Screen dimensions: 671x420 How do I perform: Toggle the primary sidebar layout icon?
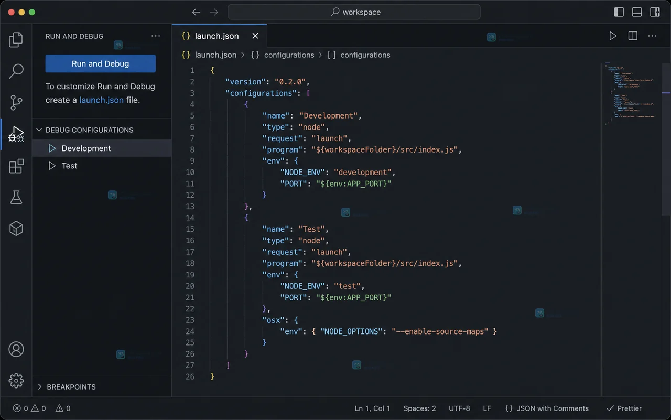click(x=619, y=12)
